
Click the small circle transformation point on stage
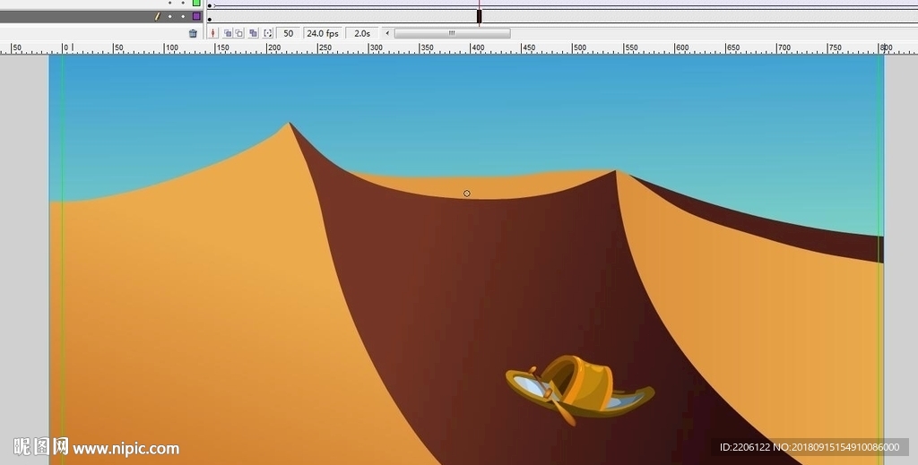[466, 194]
